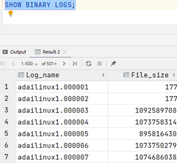Pin the Result 2 tab

click(x=113, y=63)
